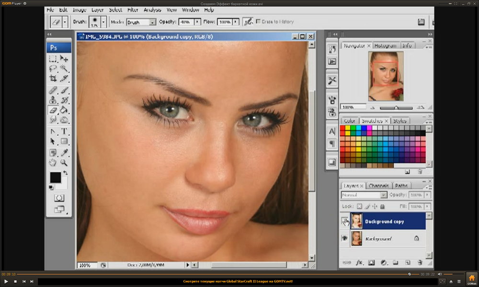Viewport: 479px width, 287px height.
Task: Expand the Brush preset picker arrow
Action: point(103,22)
